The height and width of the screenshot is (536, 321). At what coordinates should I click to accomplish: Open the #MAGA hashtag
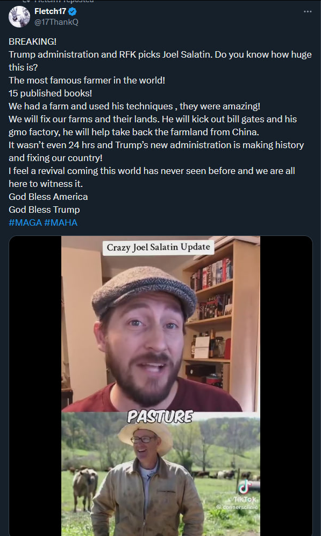tap(25, 223)
